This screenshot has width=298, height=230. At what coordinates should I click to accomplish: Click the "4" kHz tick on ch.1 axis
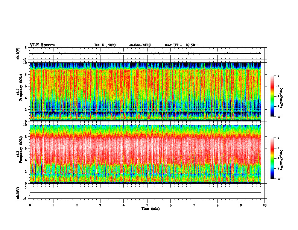(26, 98)
